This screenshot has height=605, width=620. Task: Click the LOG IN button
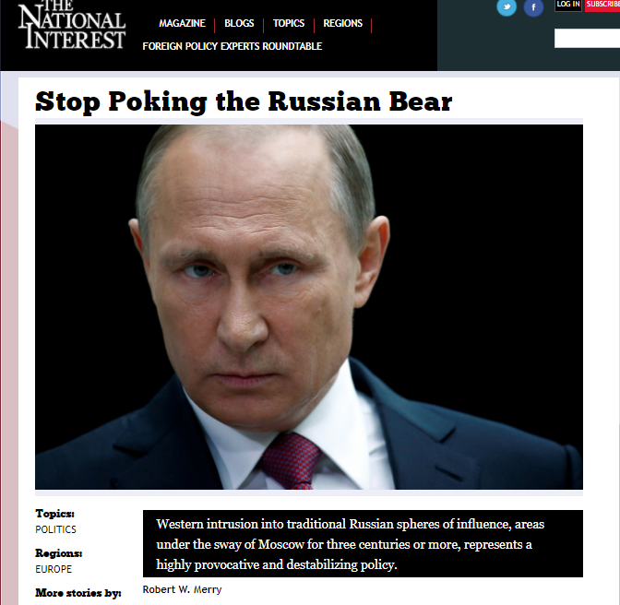[568, 5]
